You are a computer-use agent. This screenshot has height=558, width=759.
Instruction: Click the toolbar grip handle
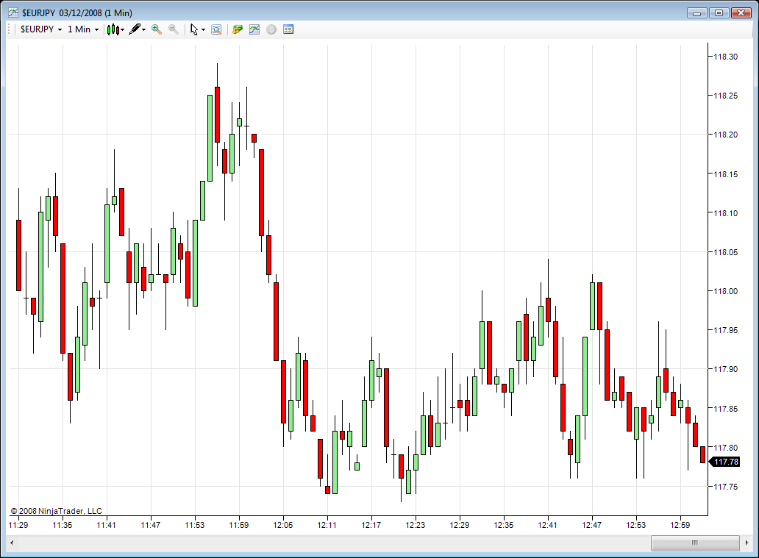(x=10, y=29)
